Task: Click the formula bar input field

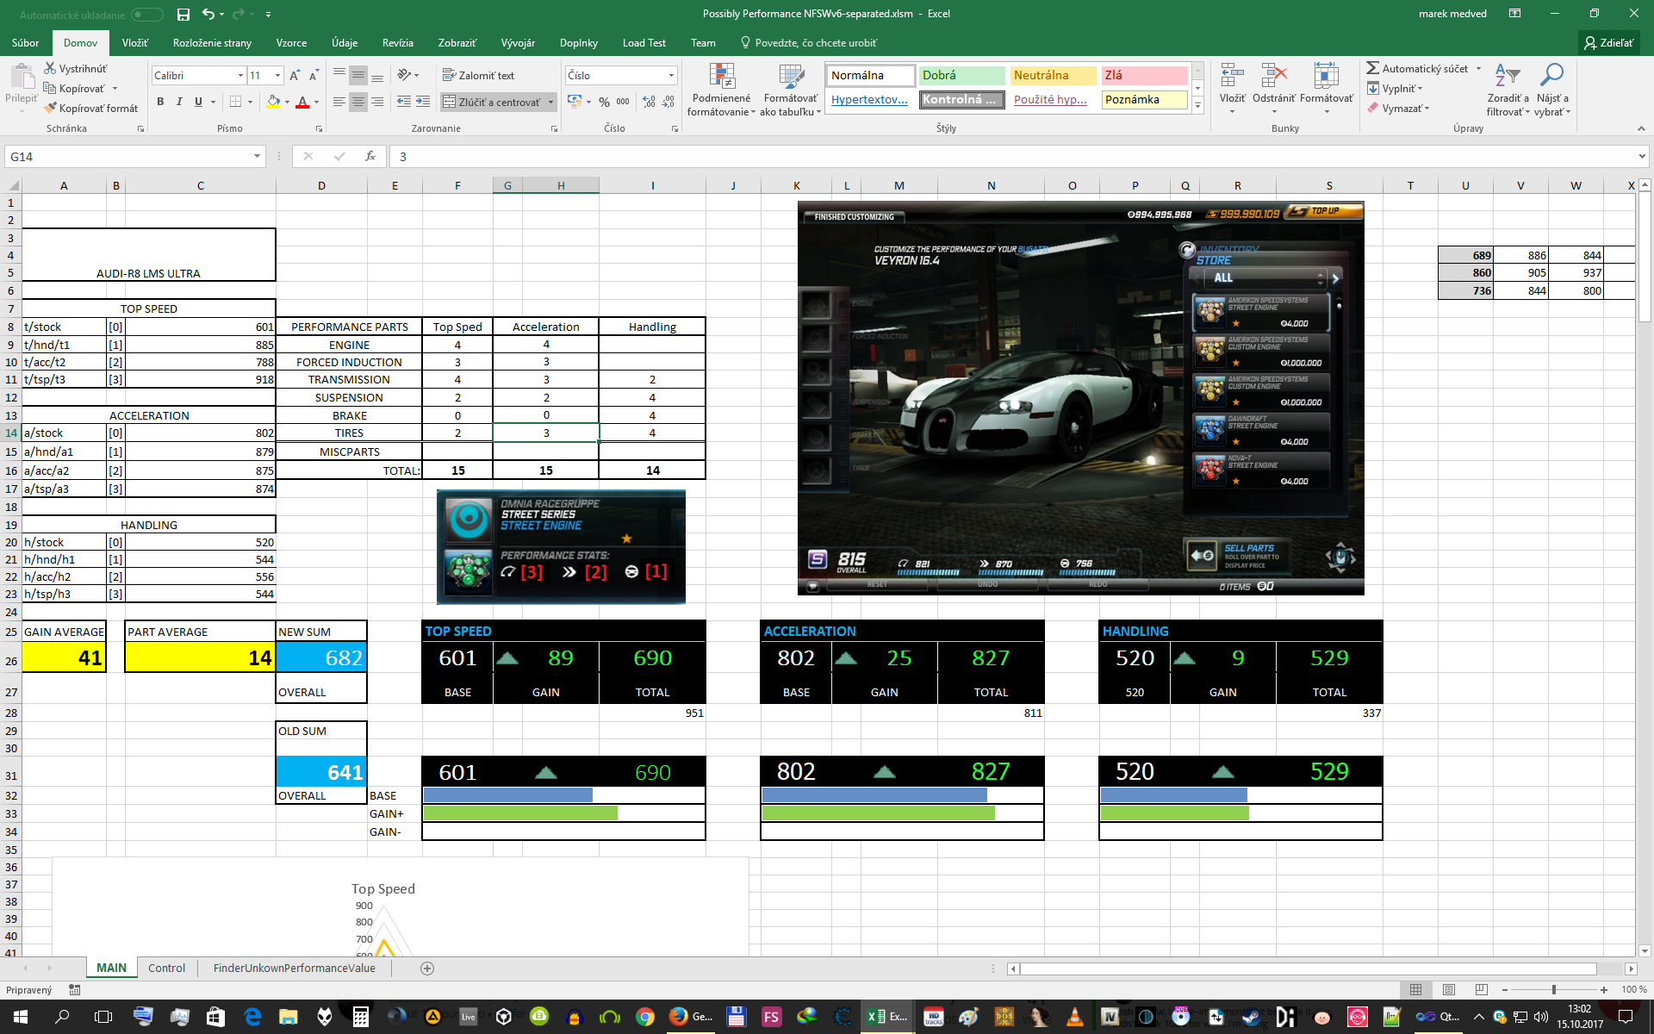Action: point(1012,157)
